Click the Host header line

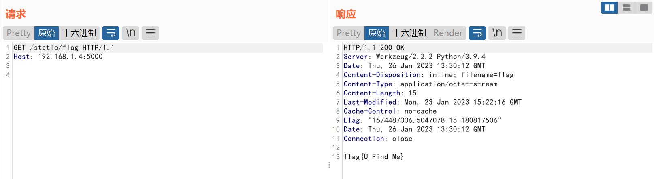click(58, 57)
